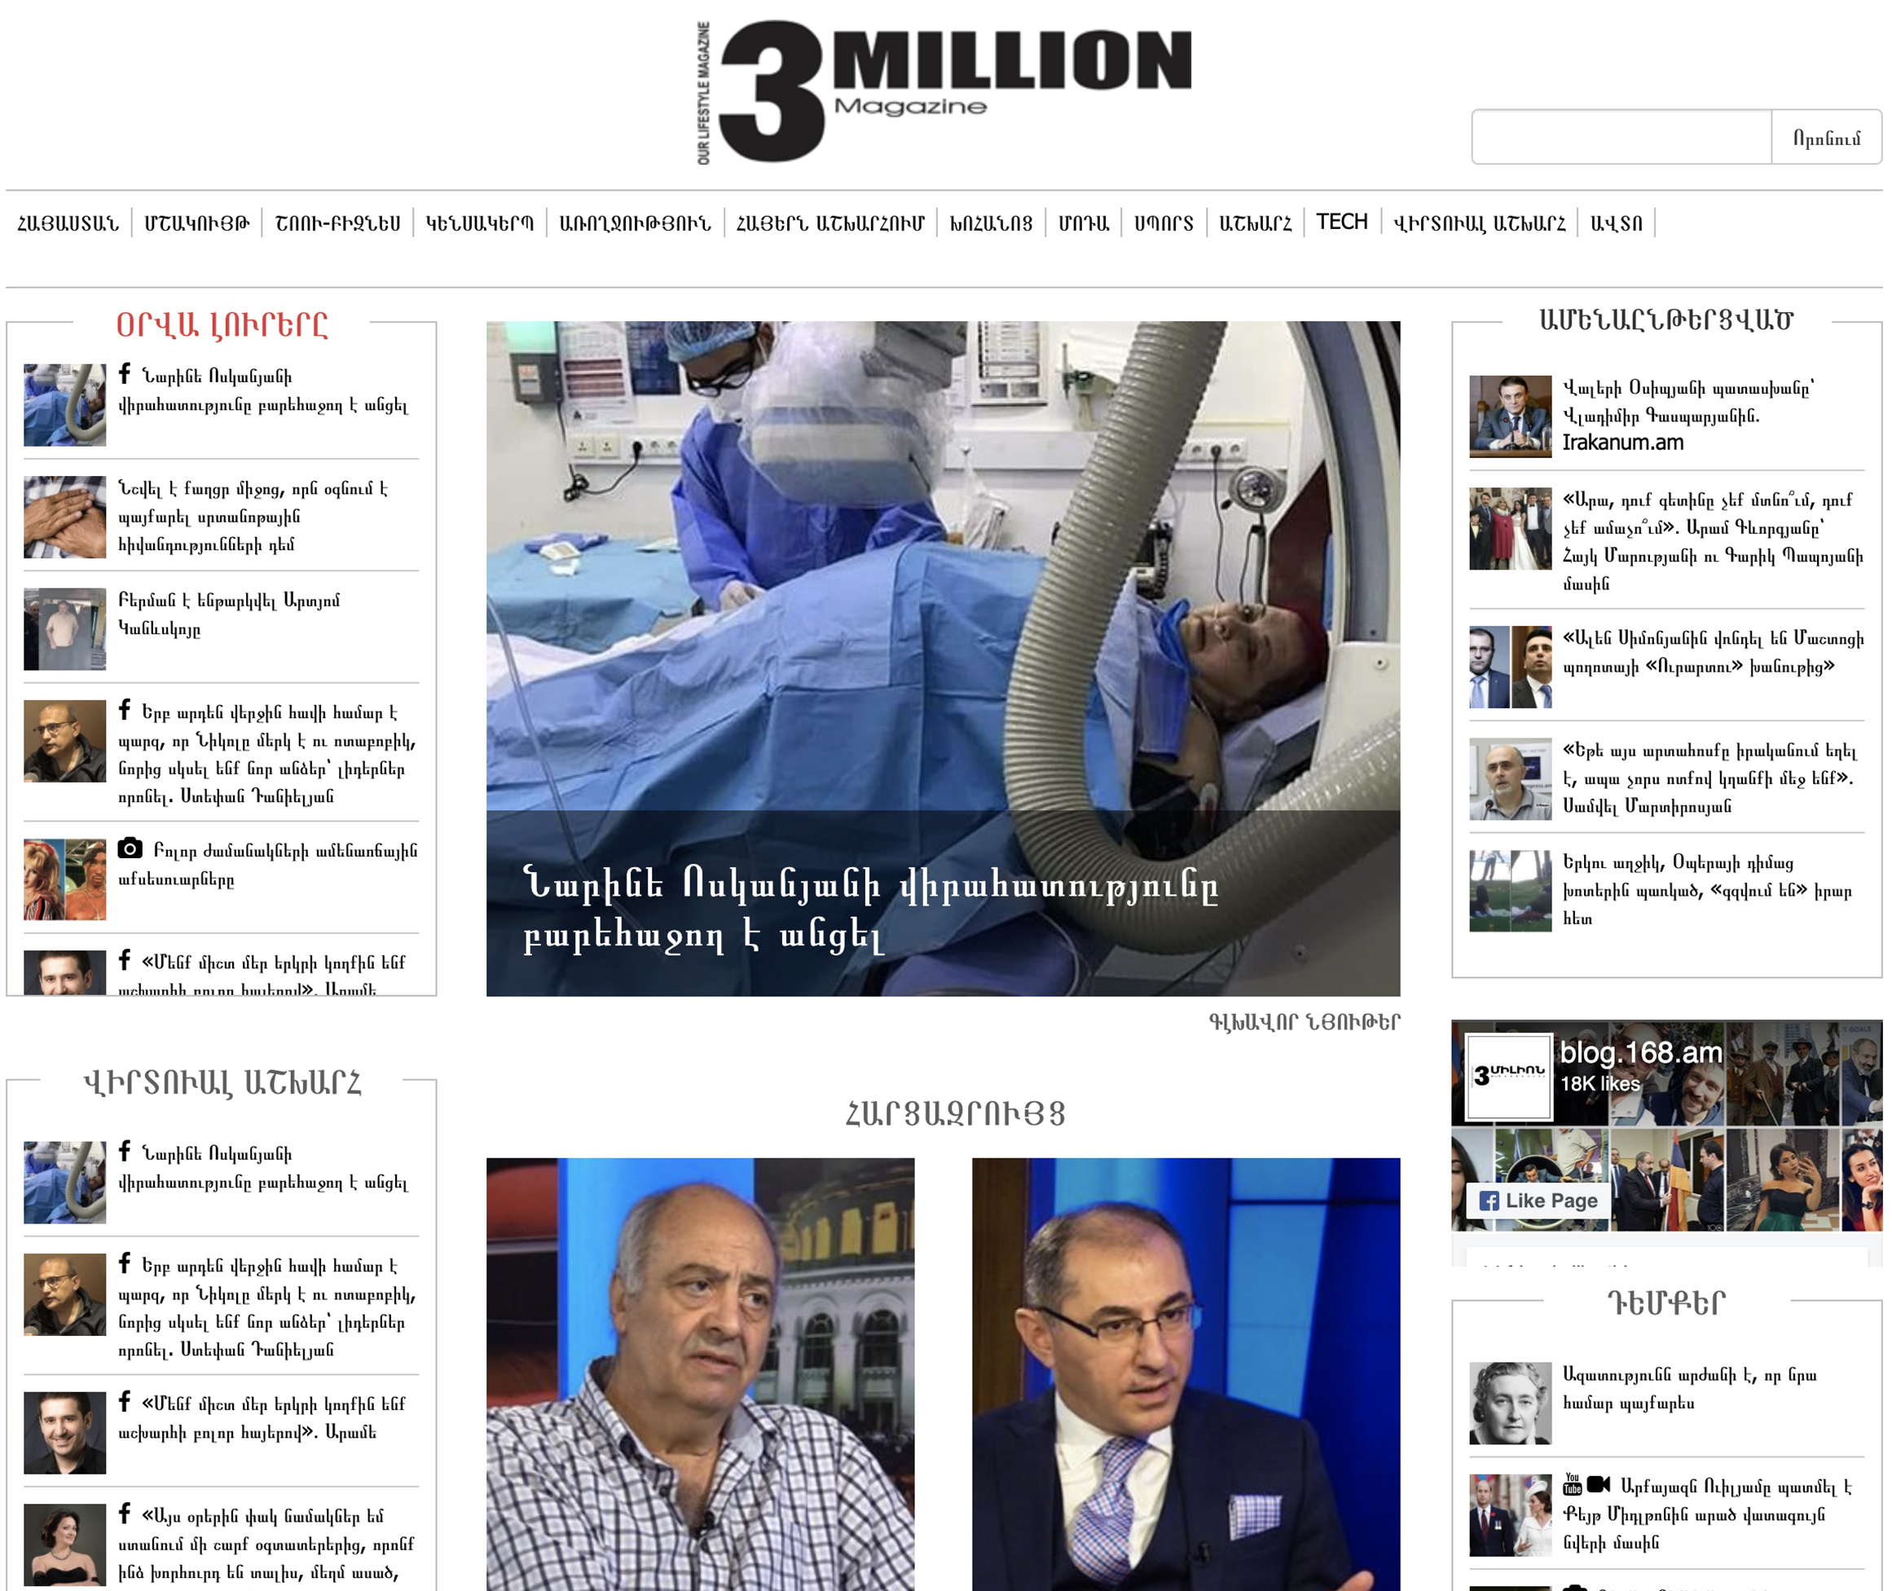The image size is (1892, 1591).
Task: Click the search input field
Action: [1621, 137]
